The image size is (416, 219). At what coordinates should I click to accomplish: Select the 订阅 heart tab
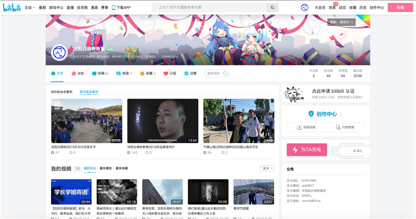click(x=170, y=73)
